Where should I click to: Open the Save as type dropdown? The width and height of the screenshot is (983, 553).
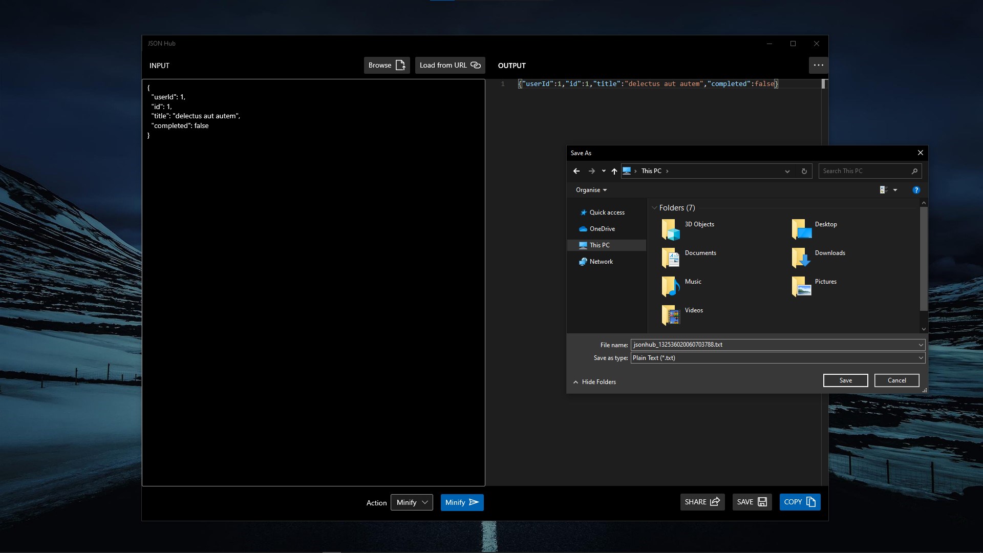777,358
